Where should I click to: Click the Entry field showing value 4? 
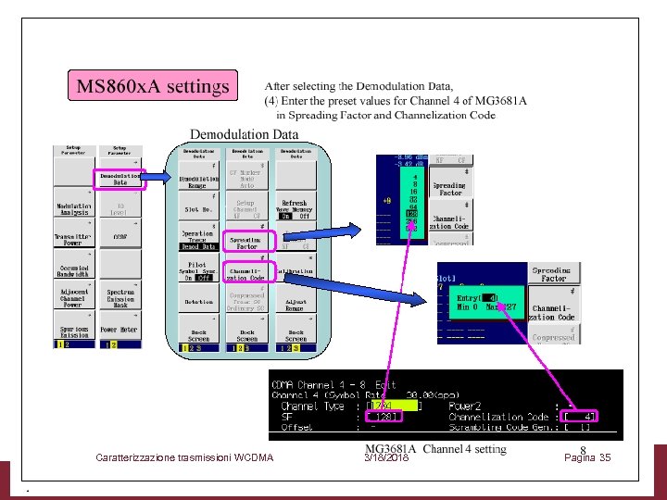point(490,298)
